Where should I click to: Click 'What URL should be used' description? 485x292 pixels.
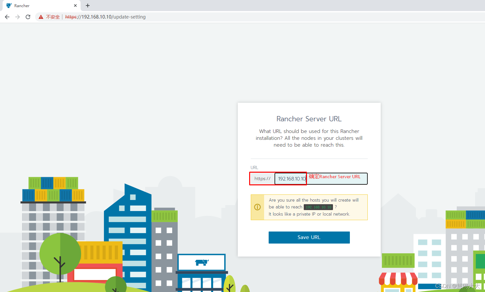click(309, 138)
